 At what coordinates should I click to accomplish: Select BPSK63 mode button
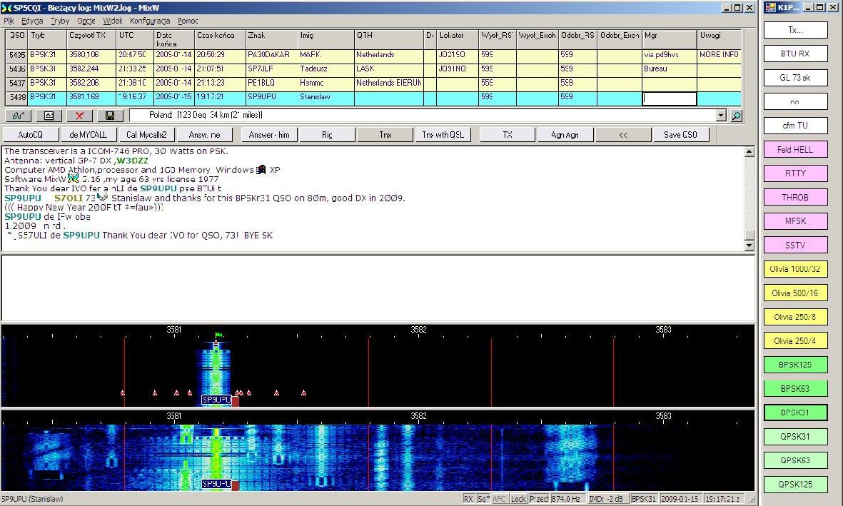tap(795, 389)
